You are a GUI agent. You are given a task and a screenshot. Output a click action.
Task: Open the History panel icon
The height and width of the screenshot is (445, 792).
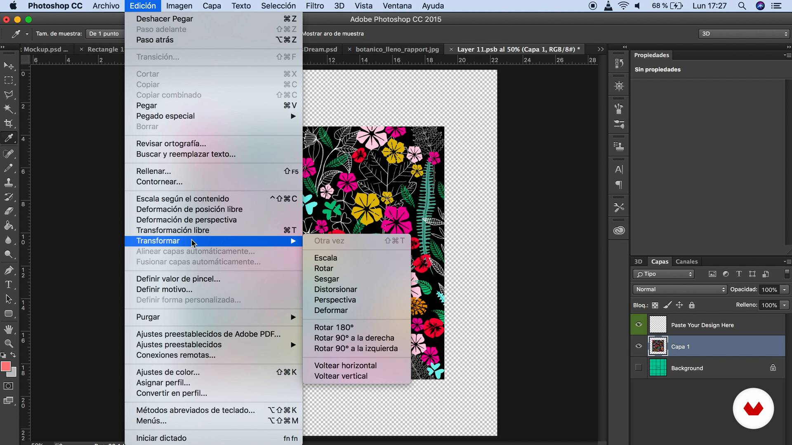coord(619,63)
